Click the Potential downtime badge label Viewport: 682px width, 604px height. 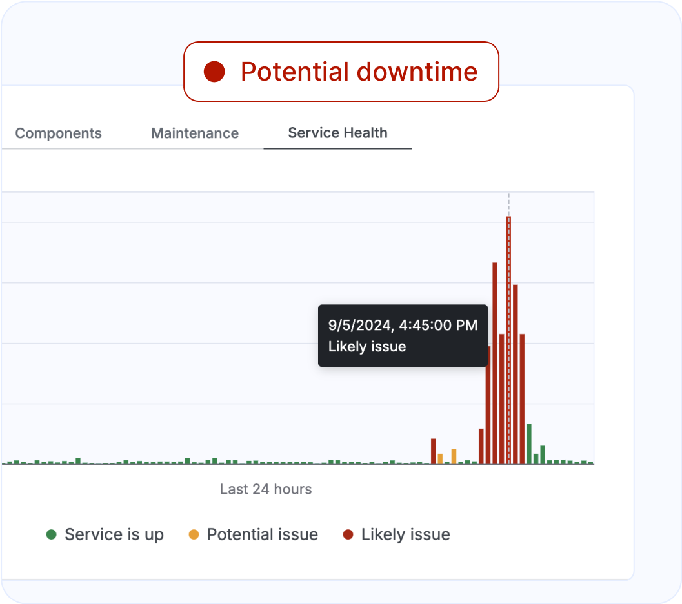(359, 71)
